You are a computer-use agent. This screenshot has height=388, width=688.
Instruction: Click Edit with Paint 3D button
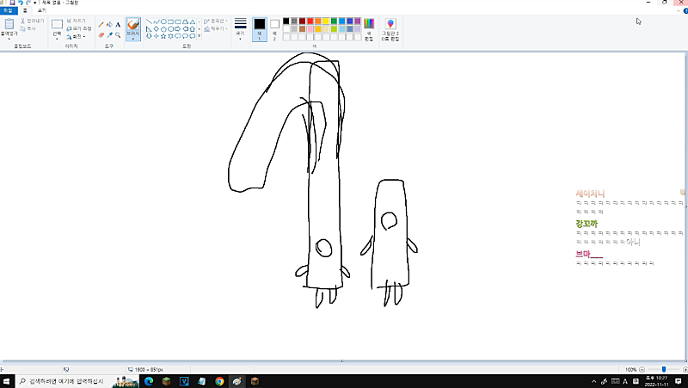pyautogui.click(x=390, y=28)
